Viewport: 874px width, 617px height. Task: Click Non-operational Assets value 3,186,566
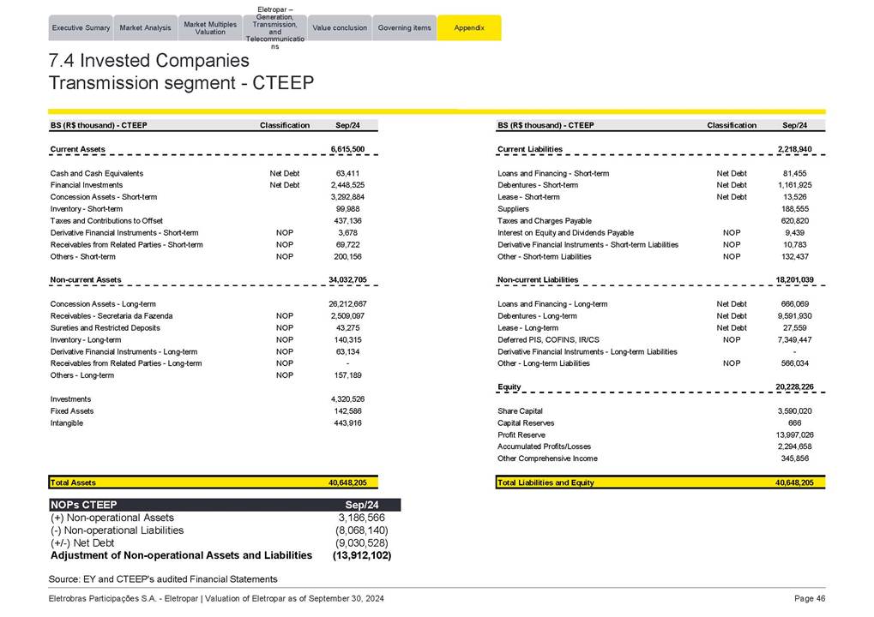(x=361, y=518)
